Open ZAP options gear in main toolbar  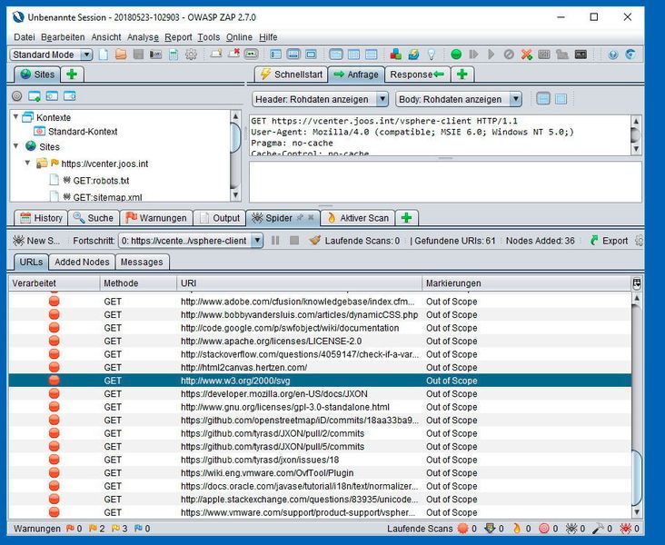(x=191, y=54)
